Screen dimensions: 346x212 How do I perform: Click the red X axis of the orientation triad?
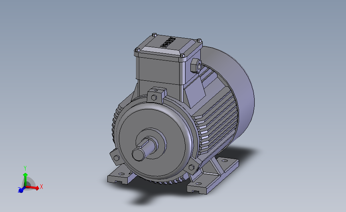coord(33,187)
